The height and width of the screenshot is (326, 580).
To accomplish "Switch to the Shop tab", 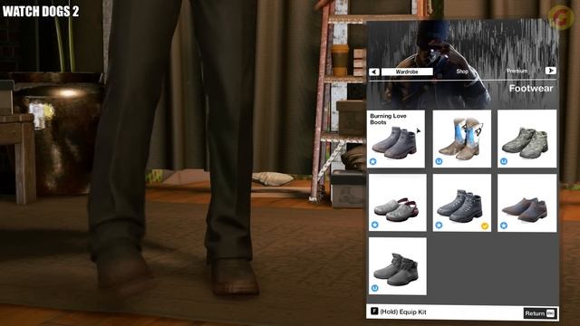I will [462, 72].
